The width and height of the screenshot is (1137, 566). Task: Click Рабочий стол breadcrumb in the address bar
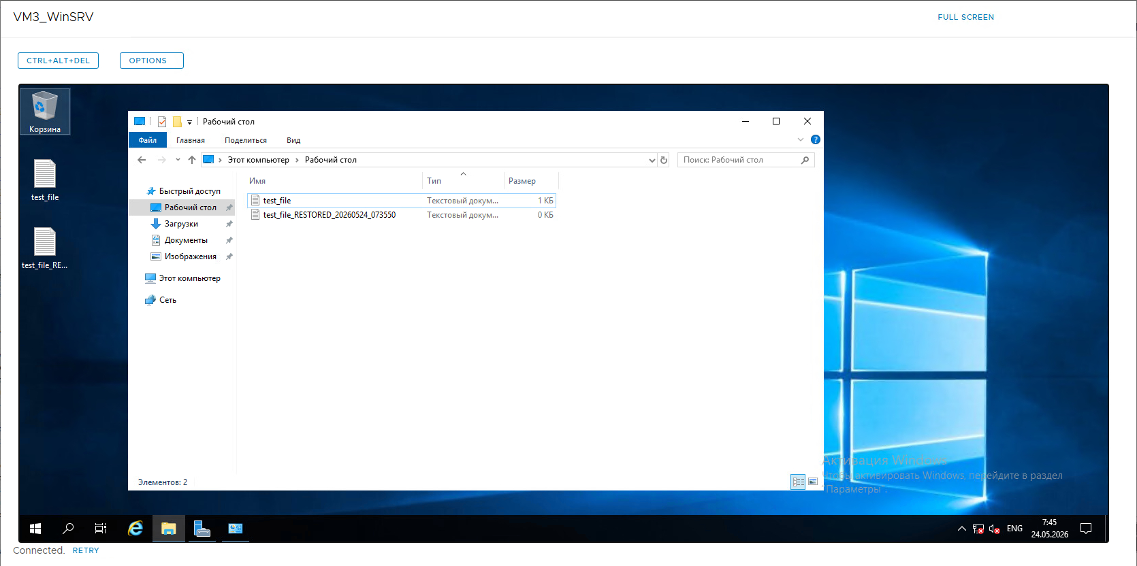[331, 160]
